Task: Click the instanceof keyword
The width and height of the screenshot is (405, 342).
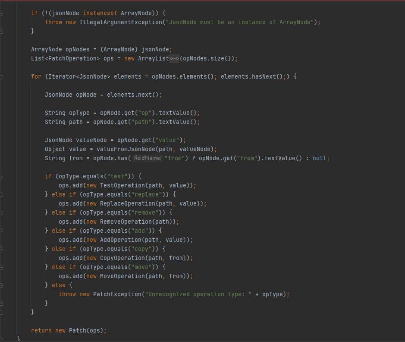Action: click(100, 13)
